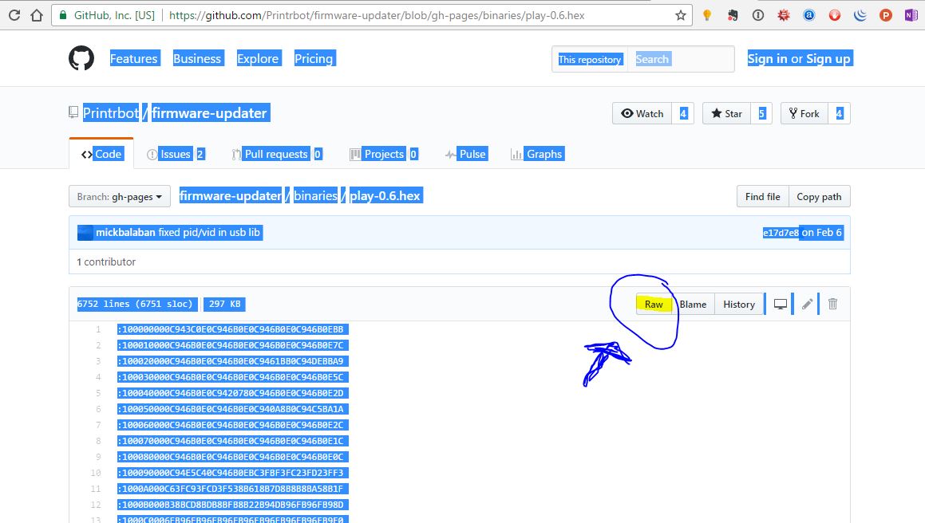This screenshot has width=925, height=523.
Task: Bookmark this page with the star icon
Action: click(x=680, y=15)
